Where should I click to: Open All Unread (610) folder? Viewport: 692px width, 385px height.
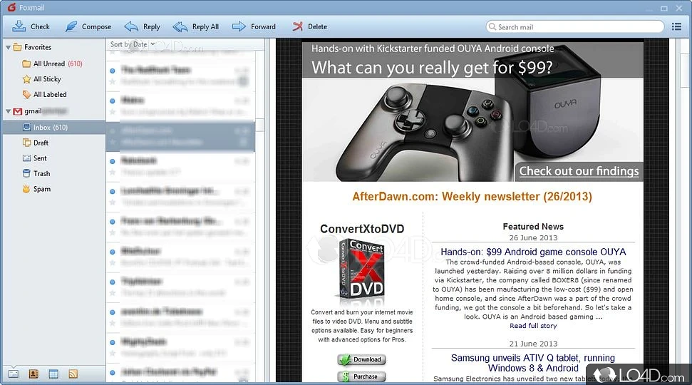click(x=52, y=63)
